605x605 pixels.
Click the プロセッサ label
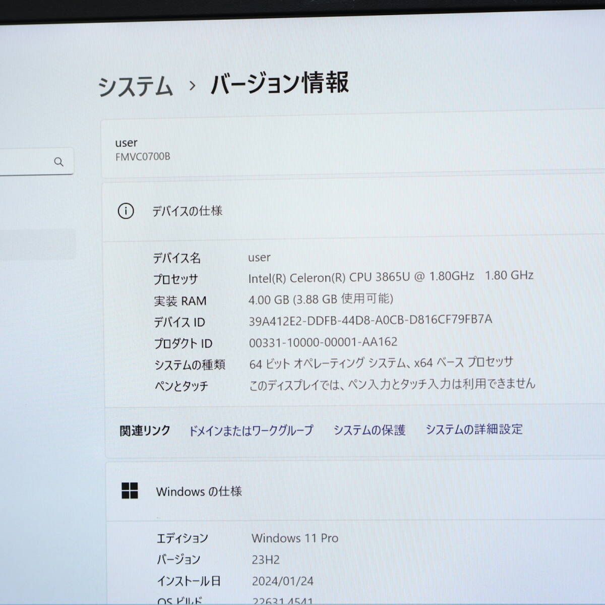click(175, 279)
